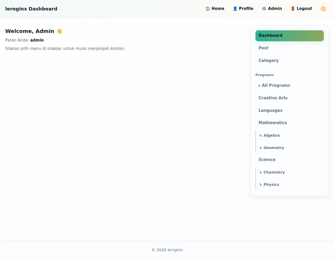The width and height of the screenshot is (334, 259).
Task: Click the gear icon beside Admin
Action: [264, 8]
